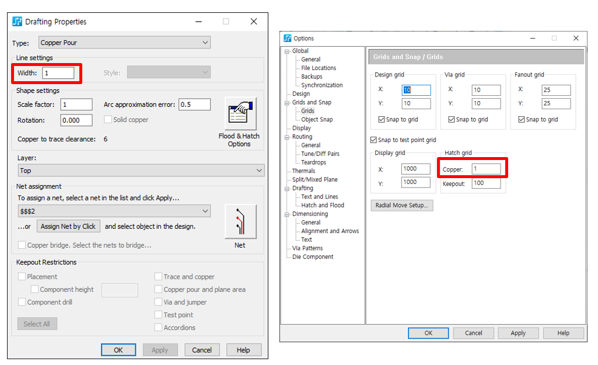Image resolution: width=598 pixels, height=365 pixels.
Task: Collapse the Grids and Snap tree node
Action: pos(287,103)
